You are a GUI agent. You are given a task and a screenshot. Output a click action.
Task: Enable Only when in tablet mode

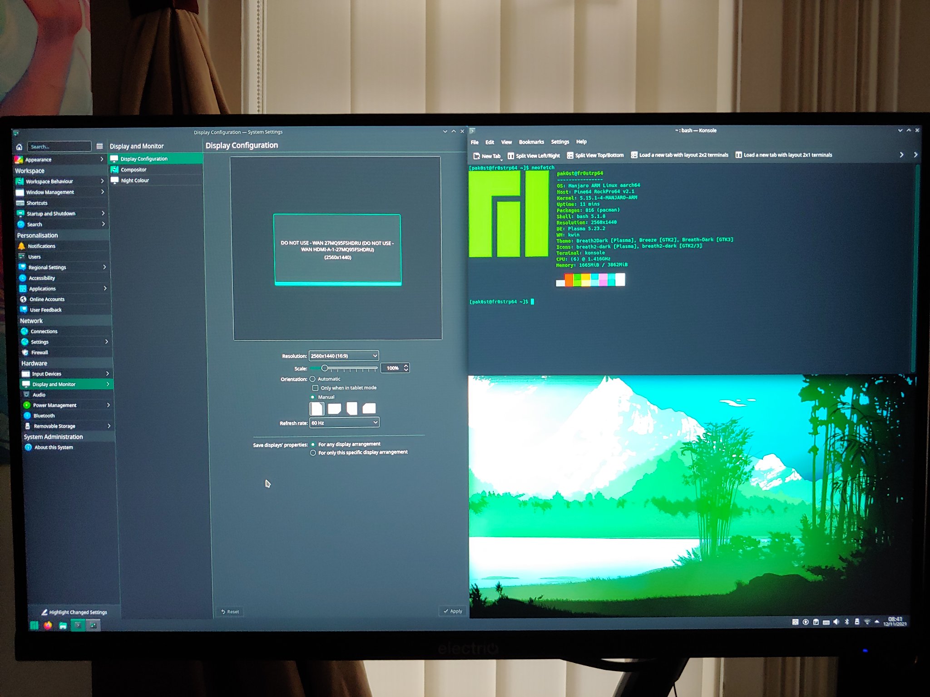tap(315, 388)
